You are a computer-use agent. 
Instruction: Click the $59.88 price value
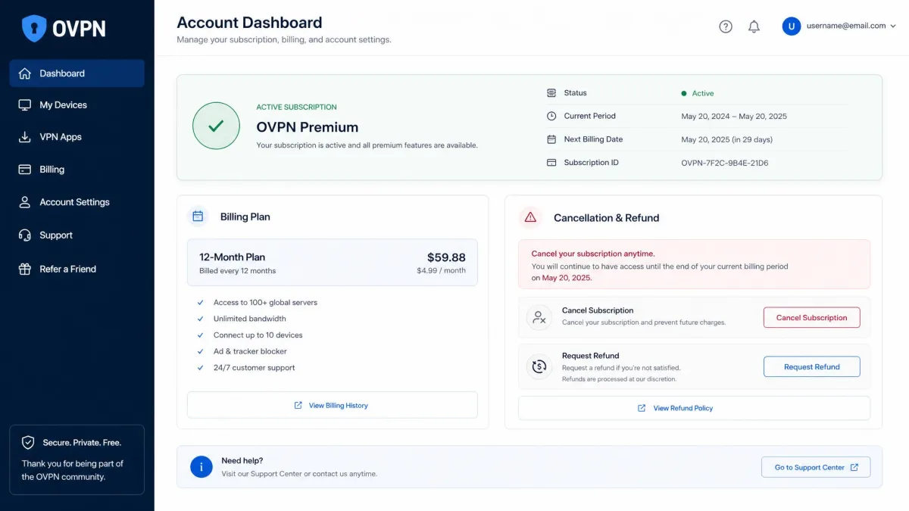click(446, 257)
